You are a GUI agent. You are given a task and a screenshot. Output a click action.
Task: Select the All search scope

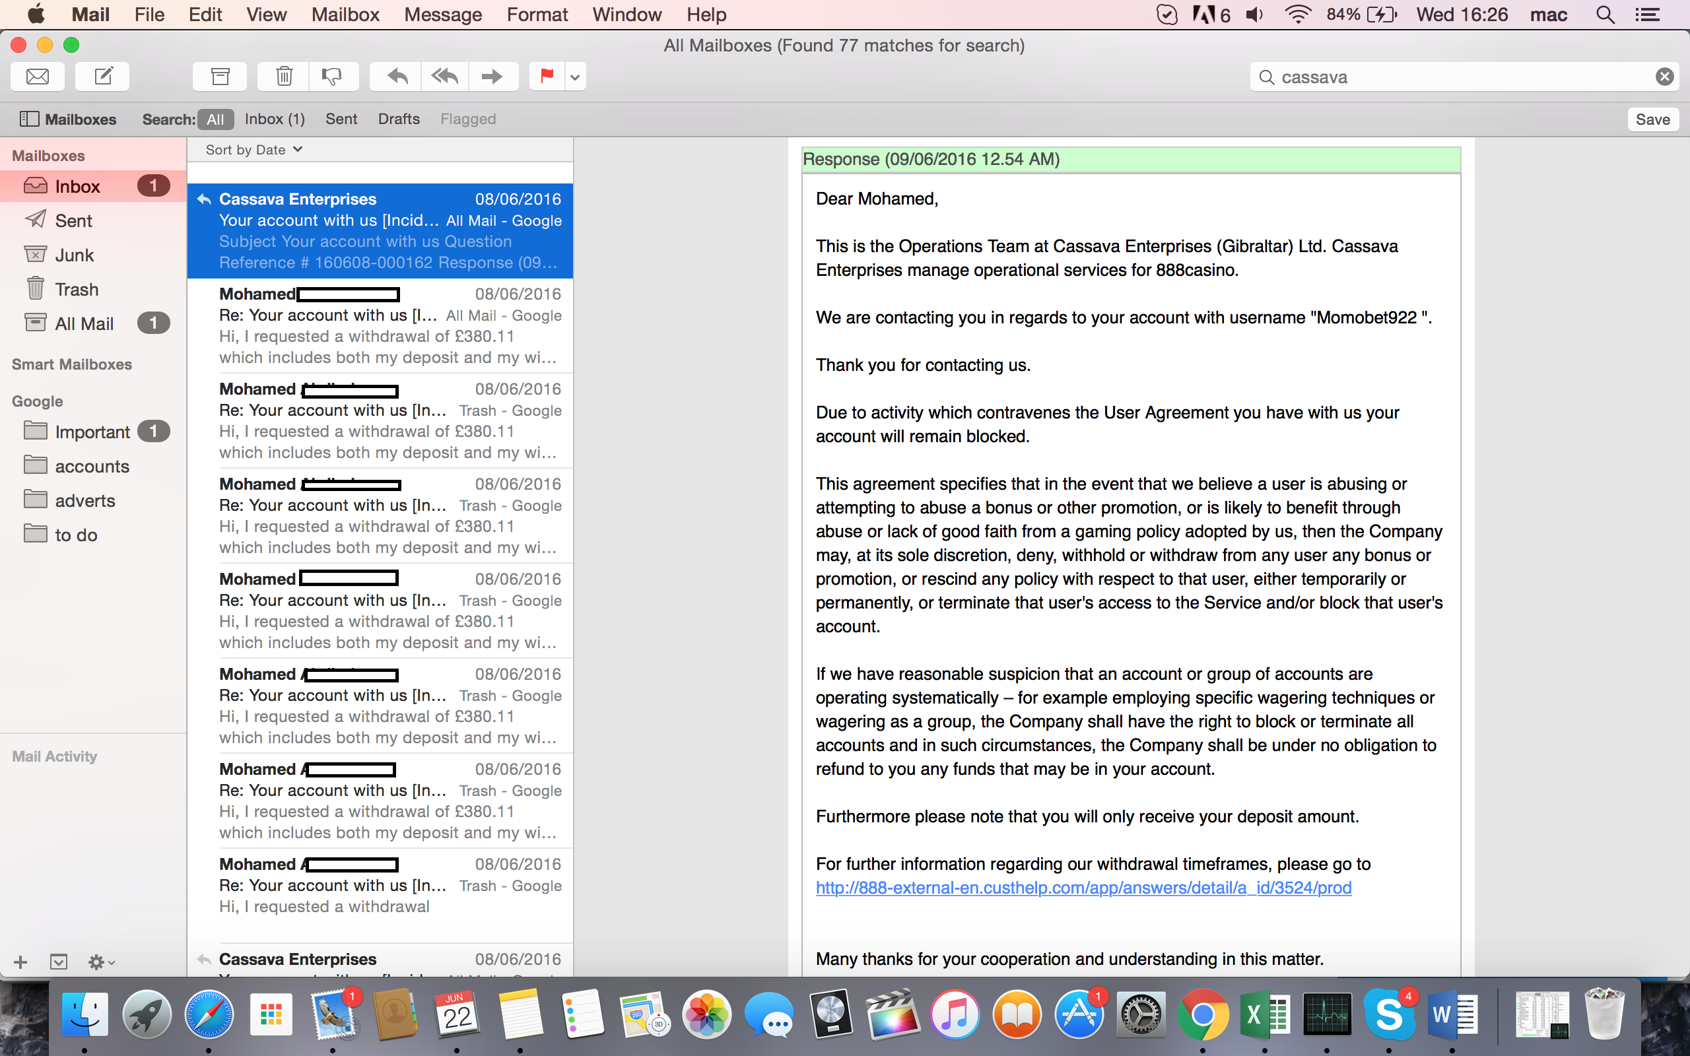pos(215,119)
